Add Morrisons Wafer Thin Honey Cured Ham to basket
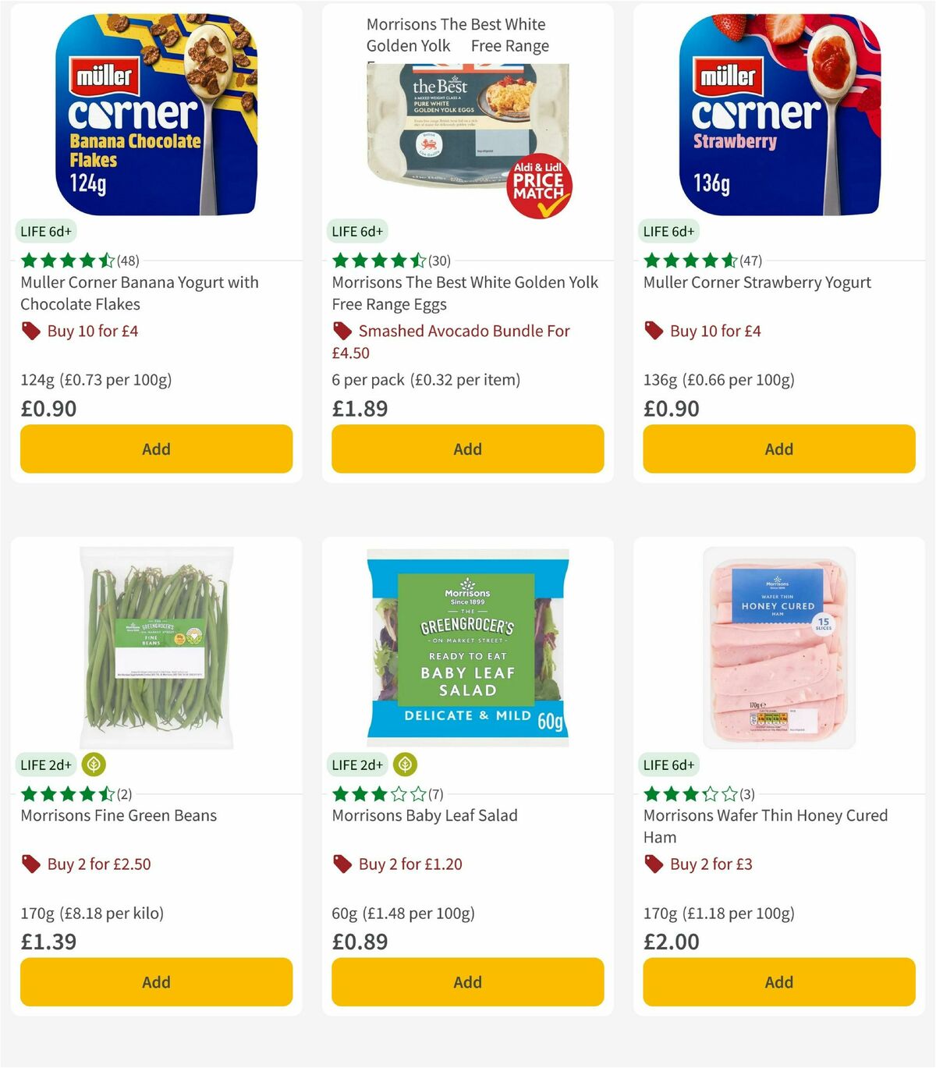 (778, 981)
